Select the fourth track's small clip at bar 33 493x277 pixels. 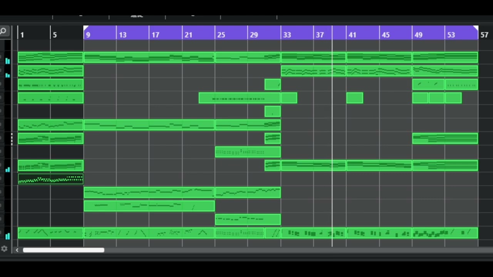289,98
